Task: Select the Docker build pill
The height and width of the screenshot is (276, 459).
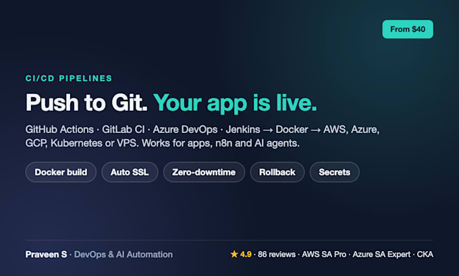Action: tap(61, 172)
